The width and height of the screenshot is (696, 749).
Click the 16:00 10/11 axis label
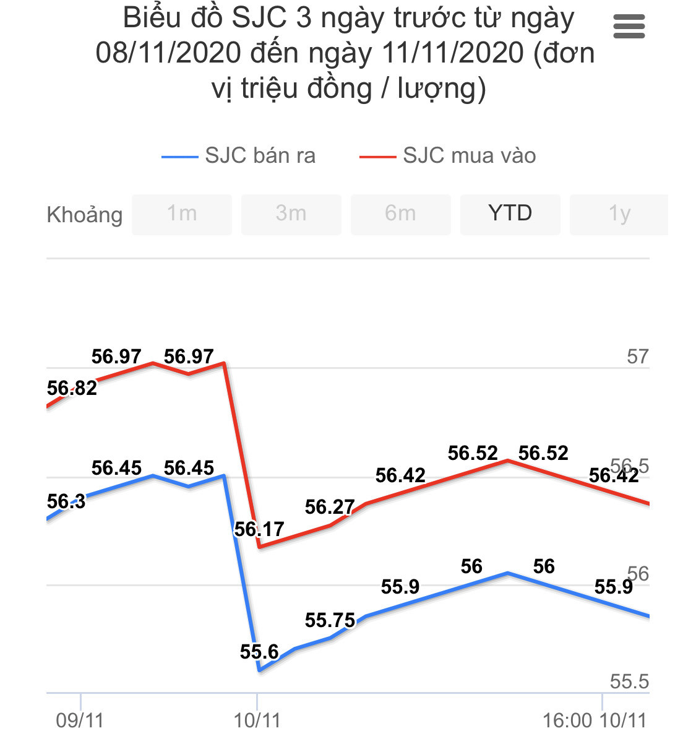point(594,720)
